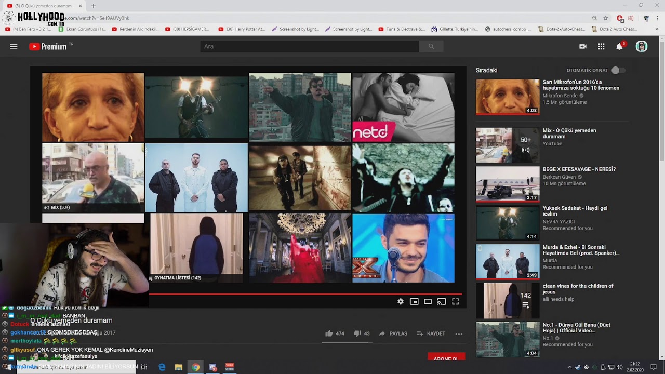The width and height of the screenshot is (665, 374).
Task: Open the X Factor end-screen thumbnail
Action: click(403, 248)
